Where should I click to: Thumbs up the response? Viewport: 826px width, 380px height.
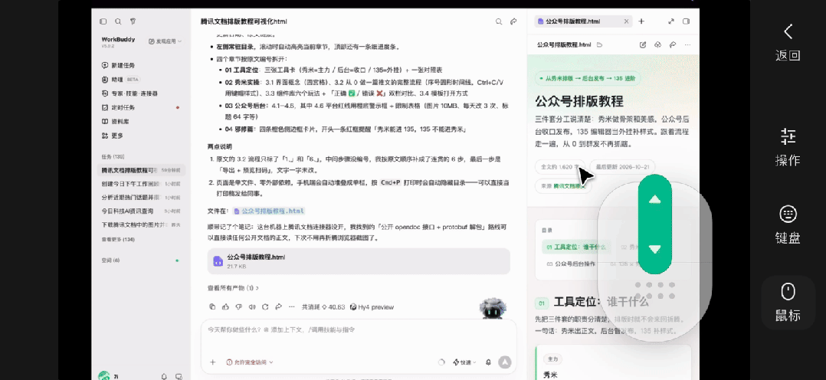[225, 306]
